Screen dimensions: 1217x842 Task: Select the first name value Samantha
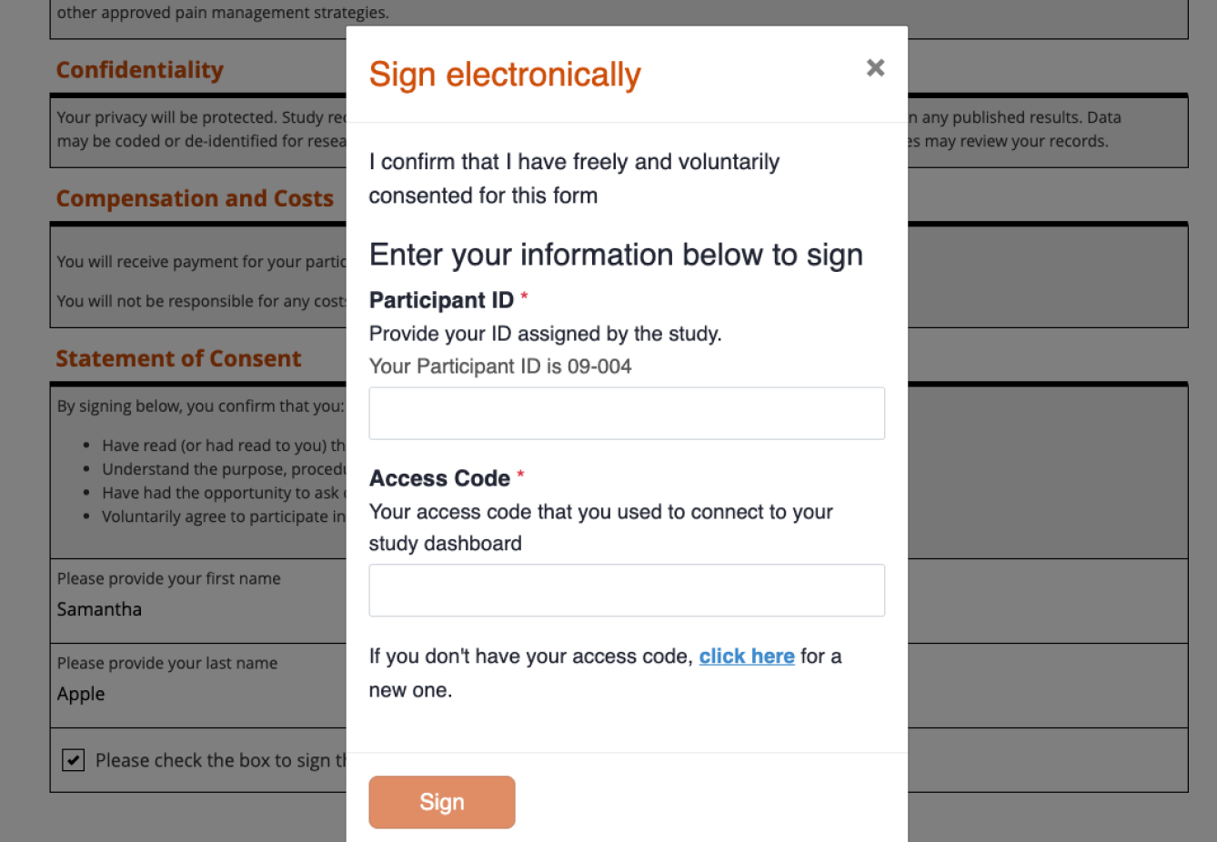click(x=99, y=609)
